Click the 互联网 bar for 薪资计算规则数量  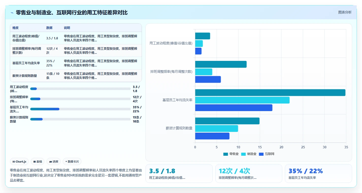(212, 136)
